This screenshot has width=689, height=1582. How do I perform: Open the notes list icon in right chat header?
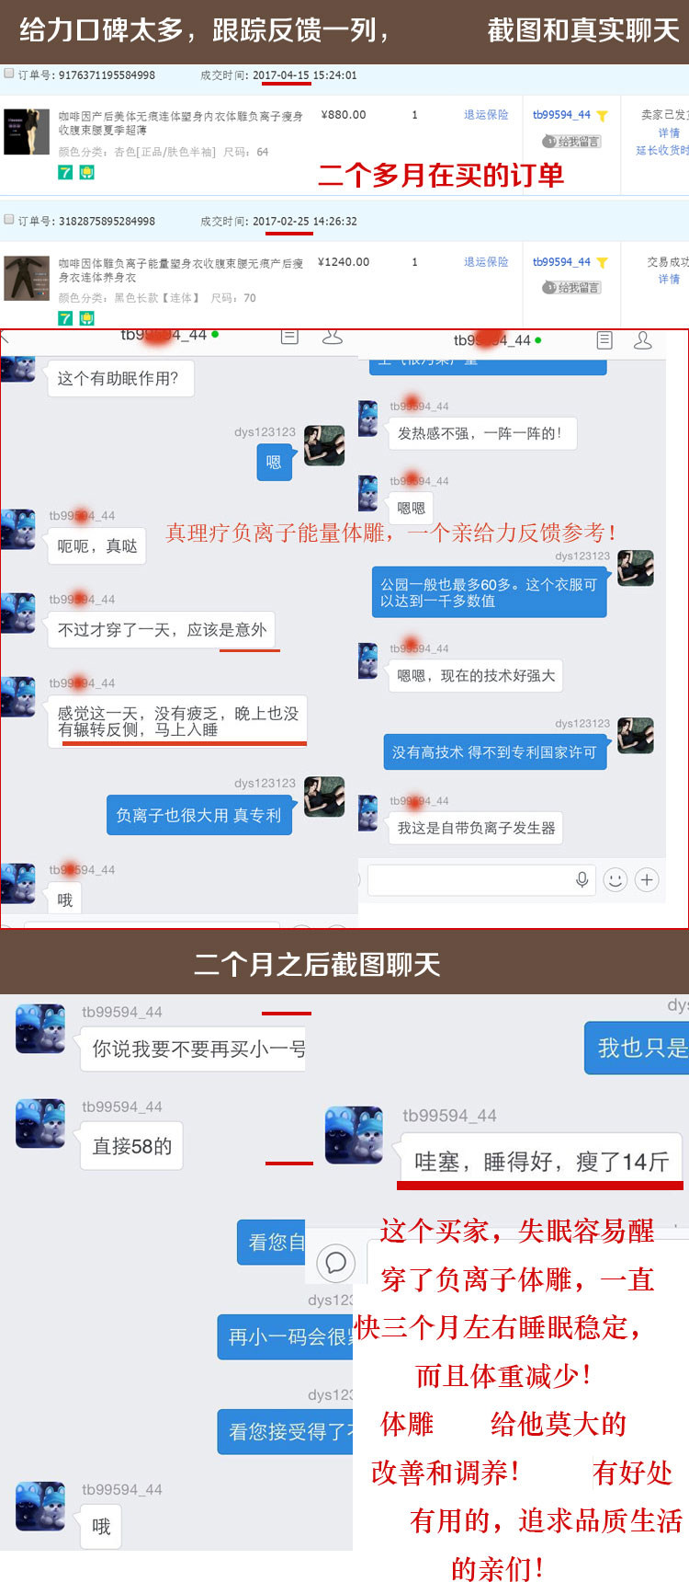pyautogui.click(x=604, y=340)
